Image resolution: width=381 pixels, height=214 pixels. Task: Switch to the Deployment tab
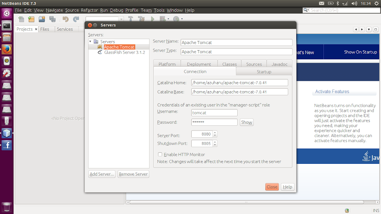click(x=199, y=64)
